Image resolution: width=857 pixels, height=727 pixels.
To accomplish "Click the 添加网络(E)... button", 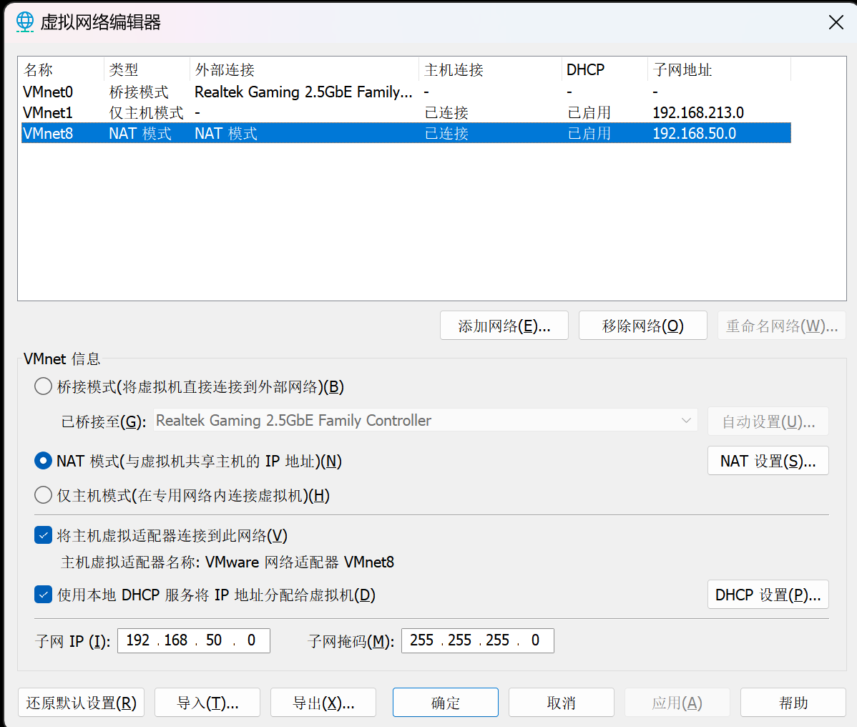I will point(504,326).
